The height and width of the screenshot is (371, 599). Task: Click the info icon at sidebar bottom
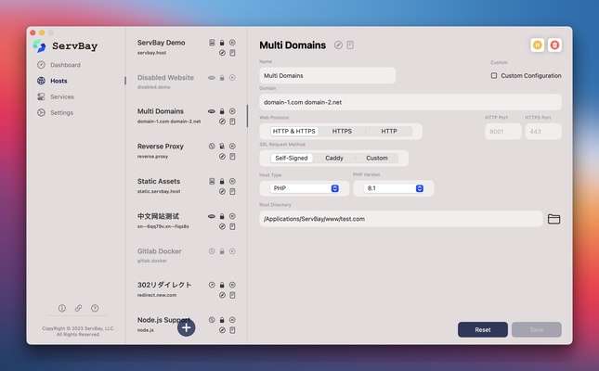click(62, 308)
